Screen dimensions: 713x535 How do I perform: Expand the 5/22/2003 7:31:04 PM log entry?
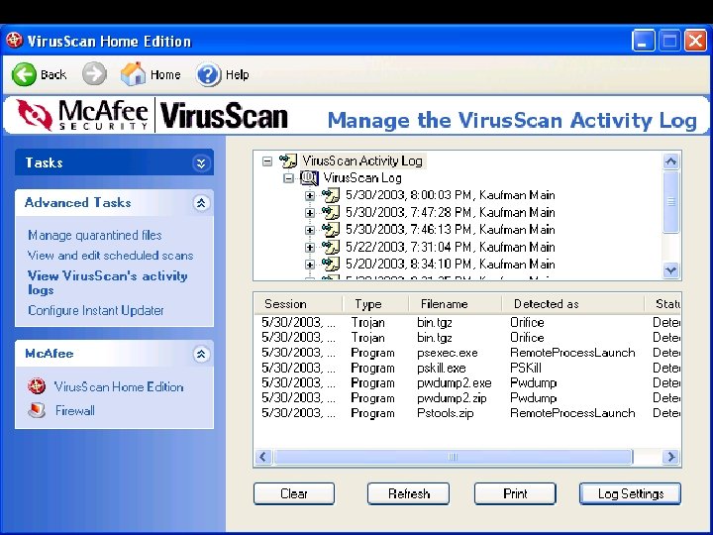point(310,248)
